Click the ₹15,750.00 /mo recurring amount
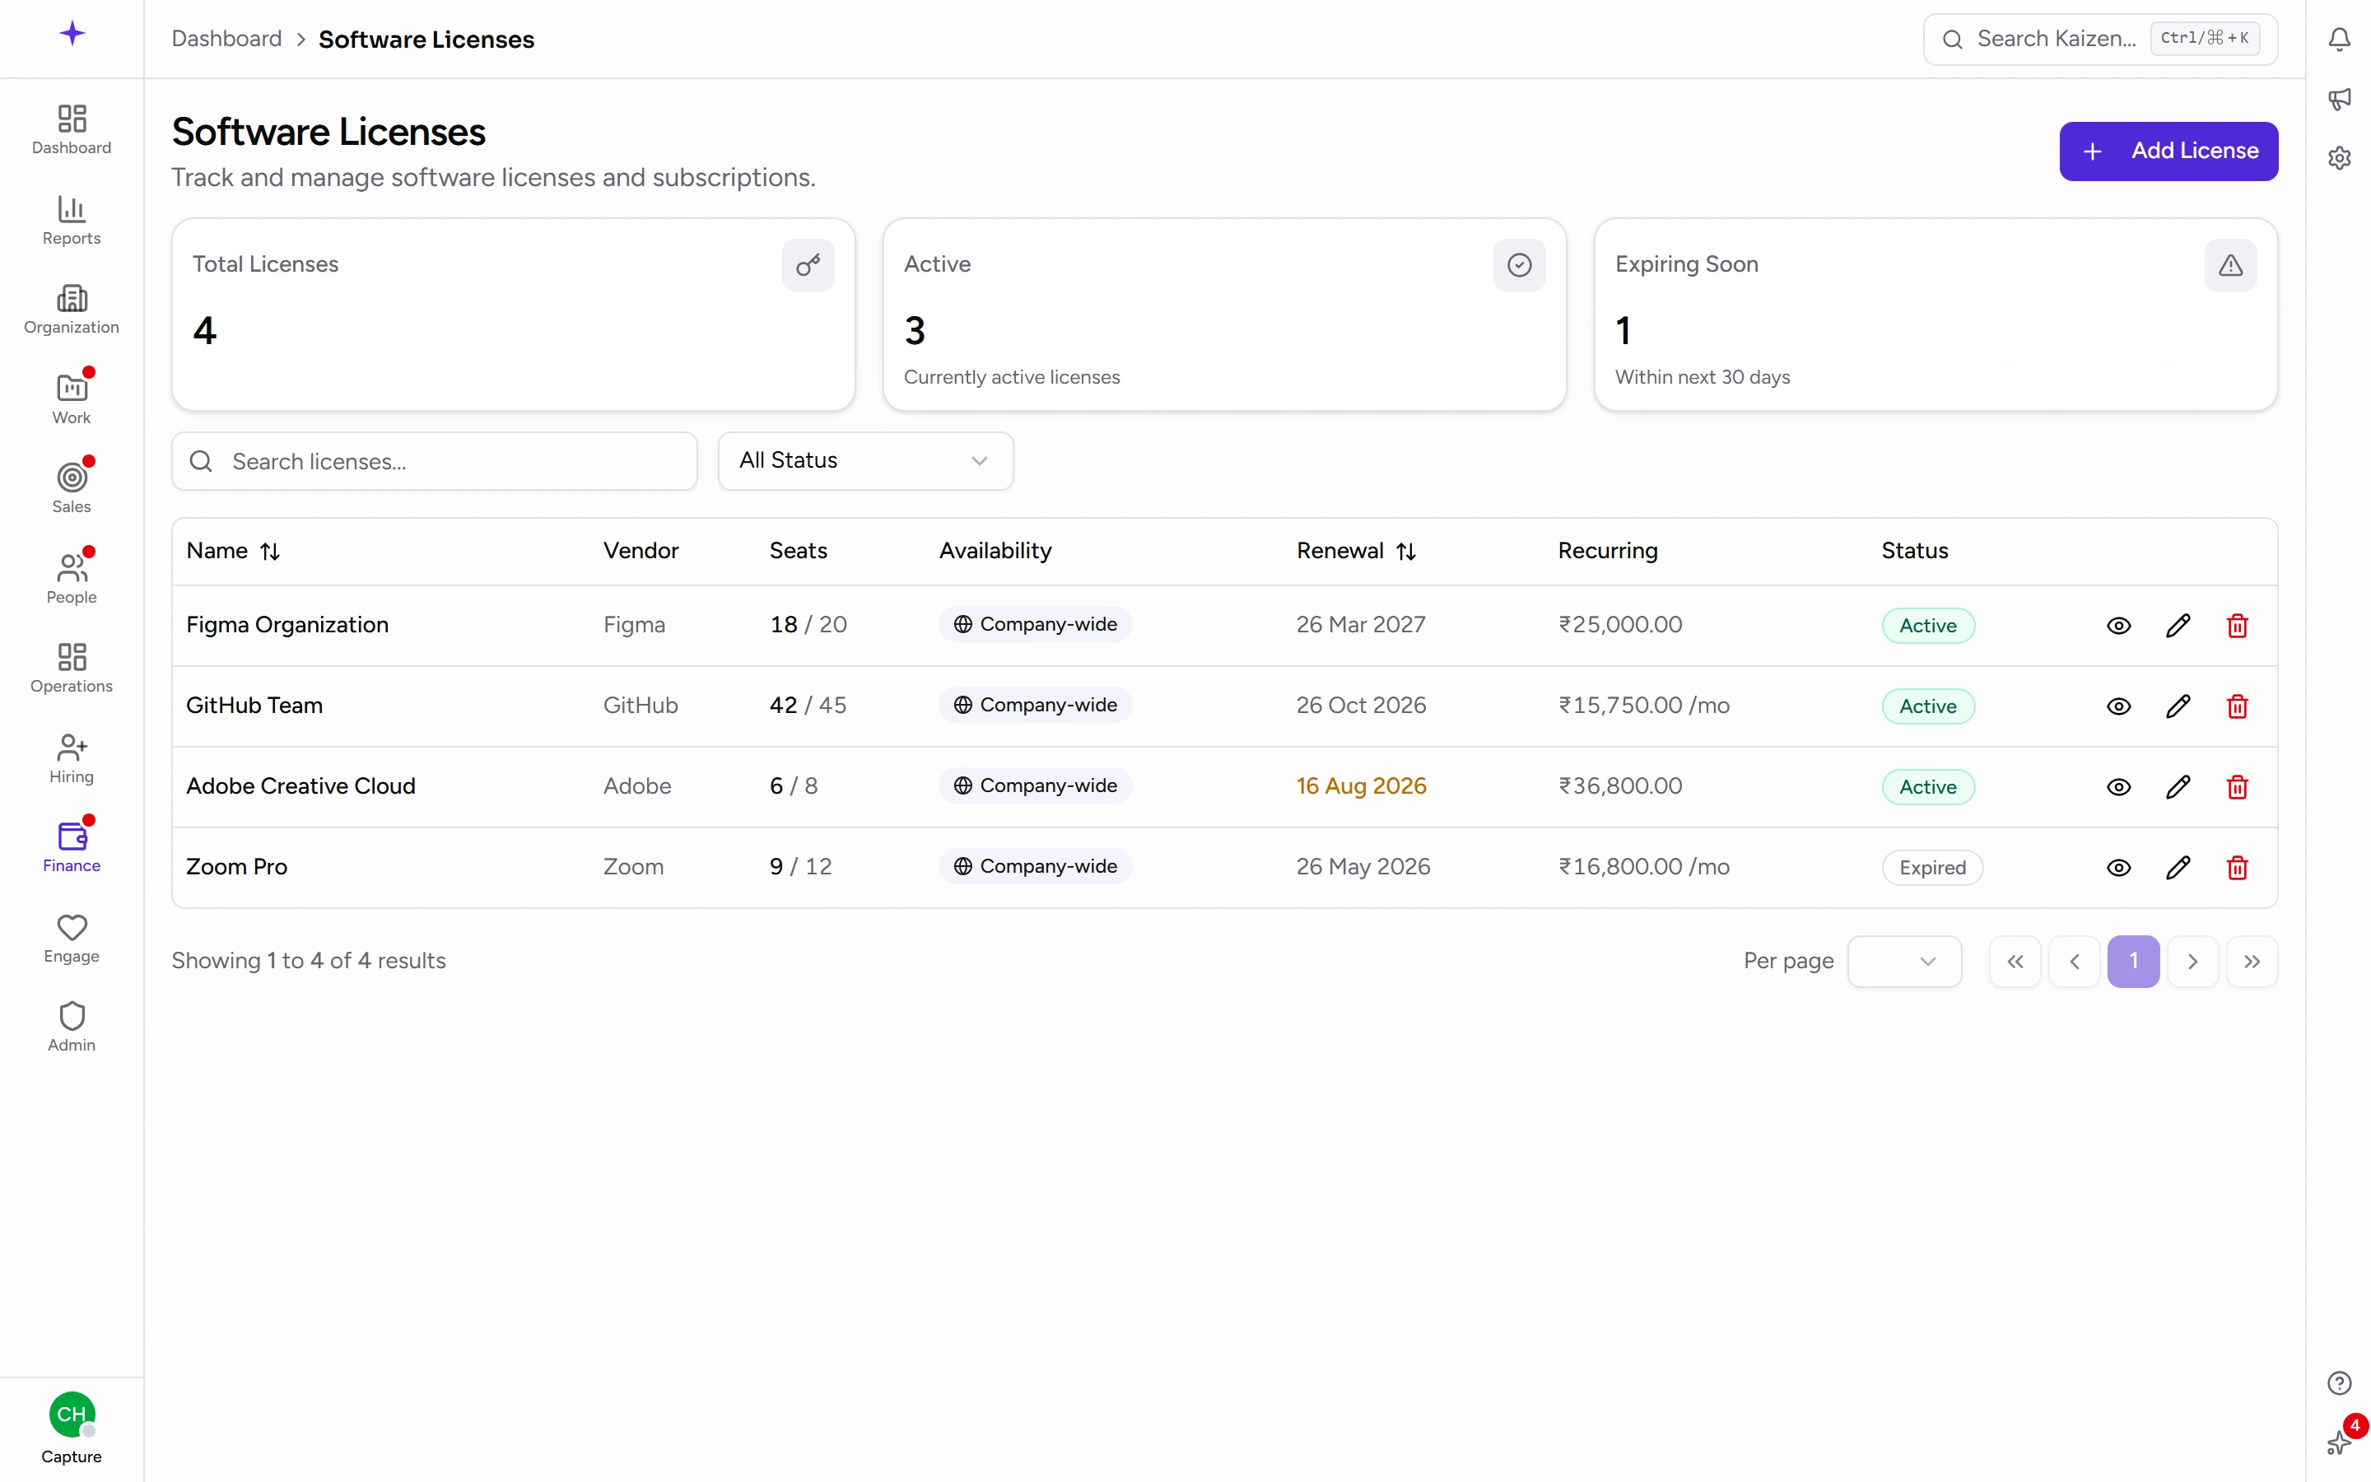This screenshot has width=2371, height=1482. coord(1644,706)
